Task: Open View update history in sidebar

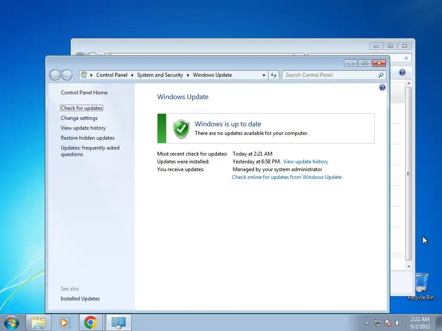Action: [83, 128]
